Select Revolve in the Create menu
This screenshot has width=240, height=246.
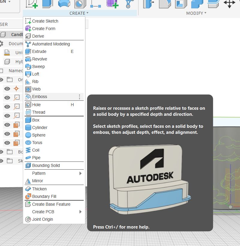pyautogui.click(x=54, y=59)
